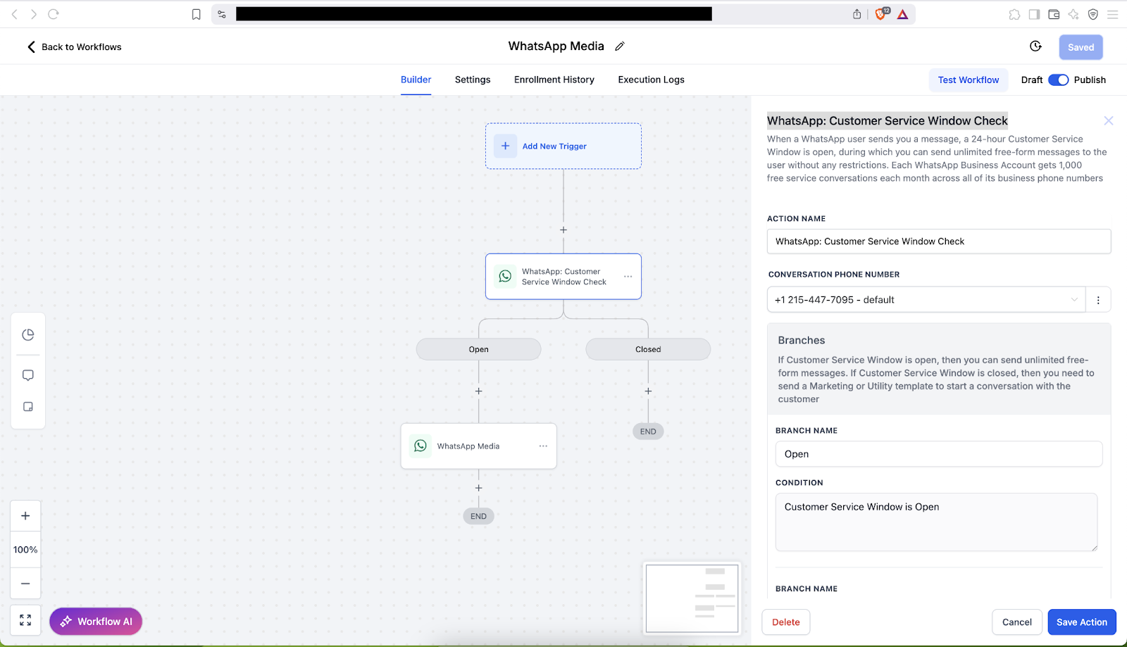Click phone number three-dot options button

point(1098,300)
